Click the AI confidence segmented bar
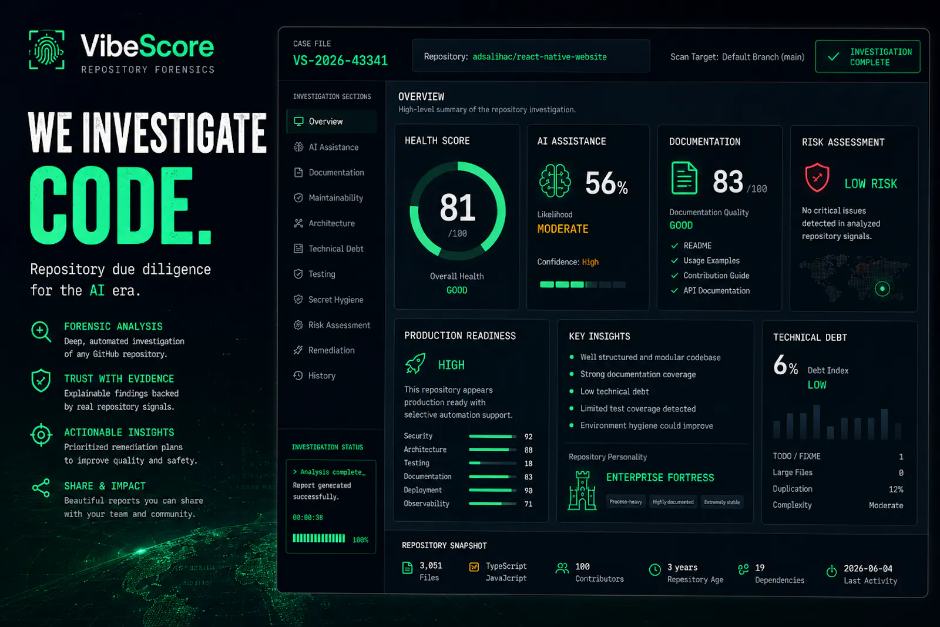This screenshot has height=627, width=940. coord(583,284)
